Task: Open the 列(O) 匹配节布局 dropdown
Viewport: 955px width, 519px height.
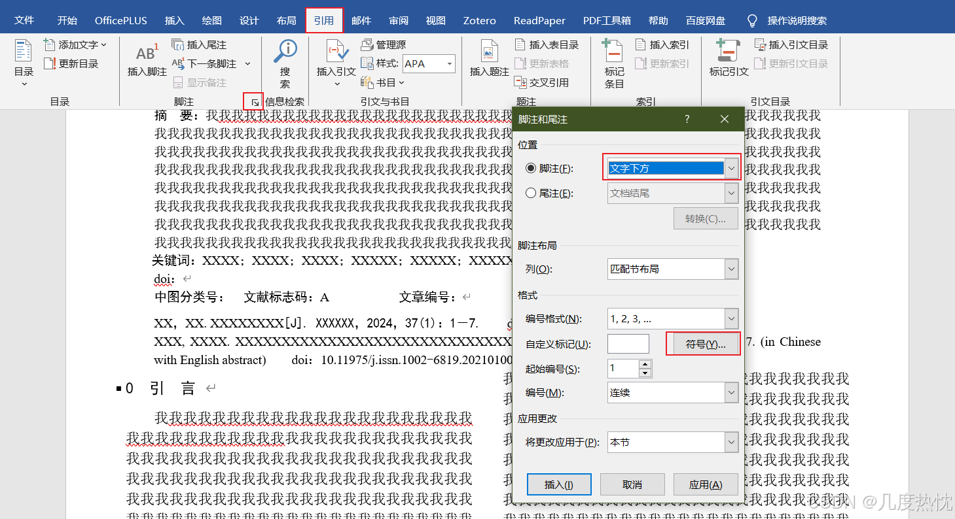Action: tap(673, 269)
